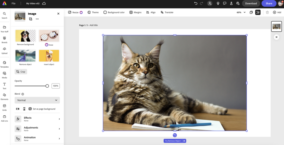Click the trash delete icon
Image resolution: width=284 pixels, height=145 pixels.
tap(267, 12)
